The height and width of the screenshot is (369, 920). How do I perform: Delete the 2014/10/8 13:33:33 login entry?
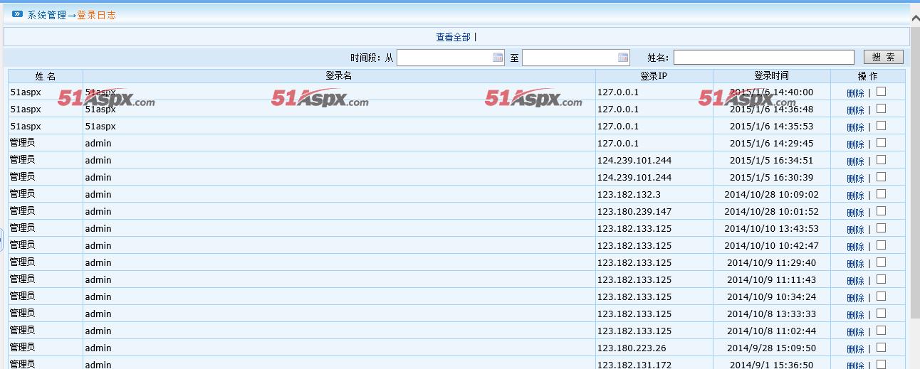point(855,315)
